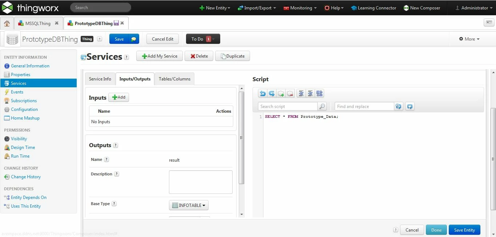Delete the selected service
The width and height of the screenshot is (496, 237).
point(199,56)
